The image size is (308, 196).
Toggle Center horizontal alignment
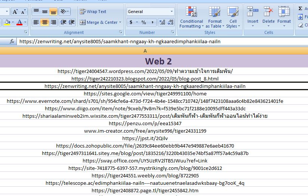45,22
